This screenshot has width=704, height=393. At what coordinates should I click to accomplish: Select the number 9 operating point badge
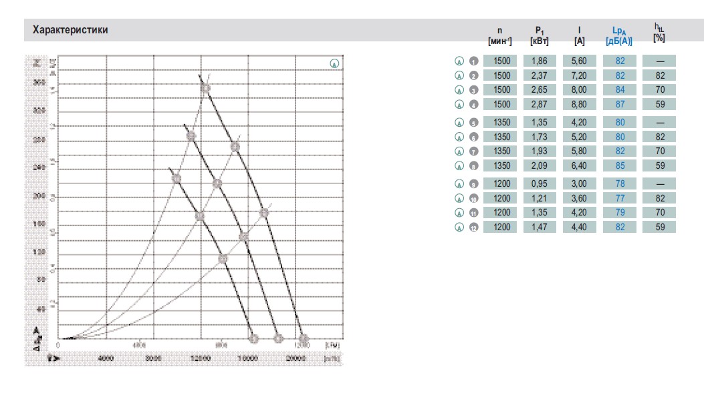[473, 183]
